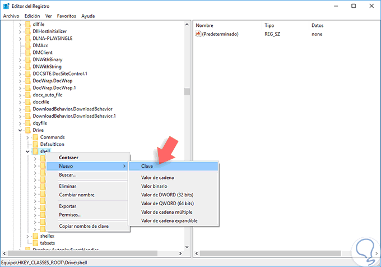Click the Registry Editor title bar icon
This screenshot has height=267, width=381.
tap(6, 6)
